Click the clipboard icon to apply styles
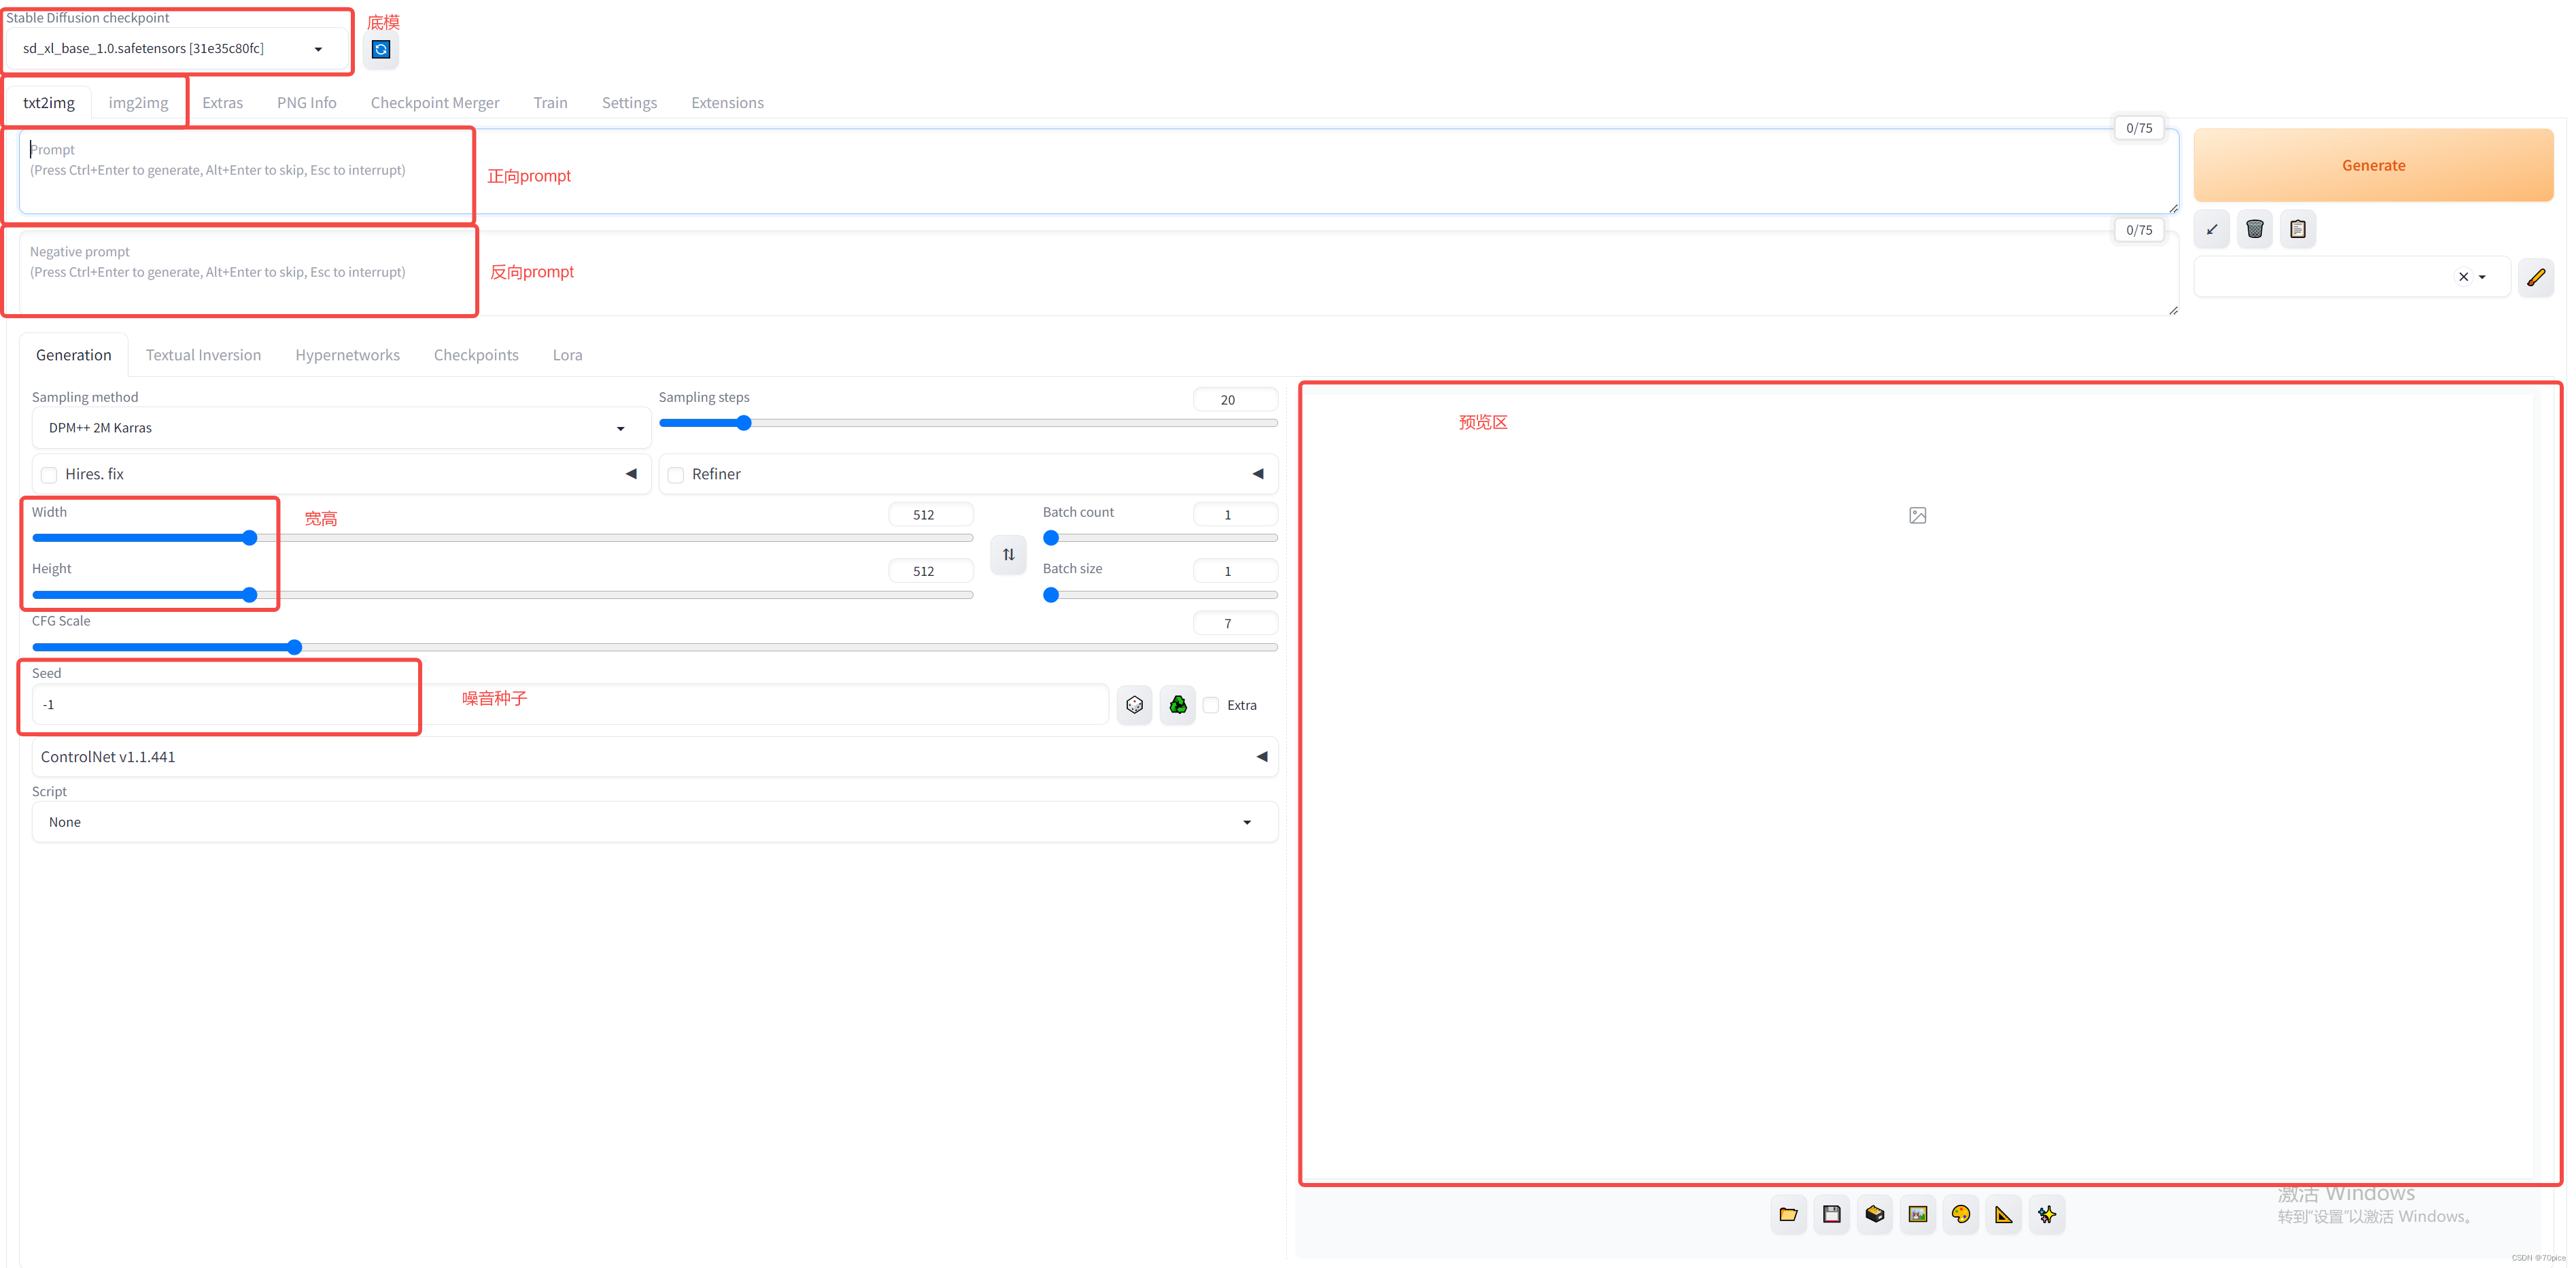 [2298, 229]
